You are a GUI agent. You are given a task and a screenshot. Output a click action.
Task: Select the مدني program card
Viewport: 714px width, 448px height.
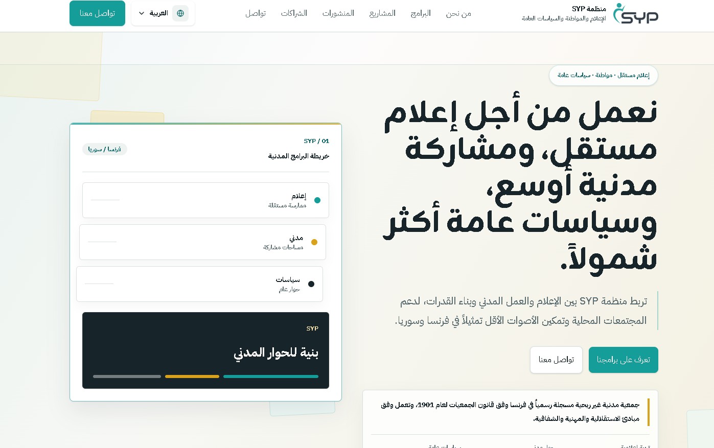point(202,242)
